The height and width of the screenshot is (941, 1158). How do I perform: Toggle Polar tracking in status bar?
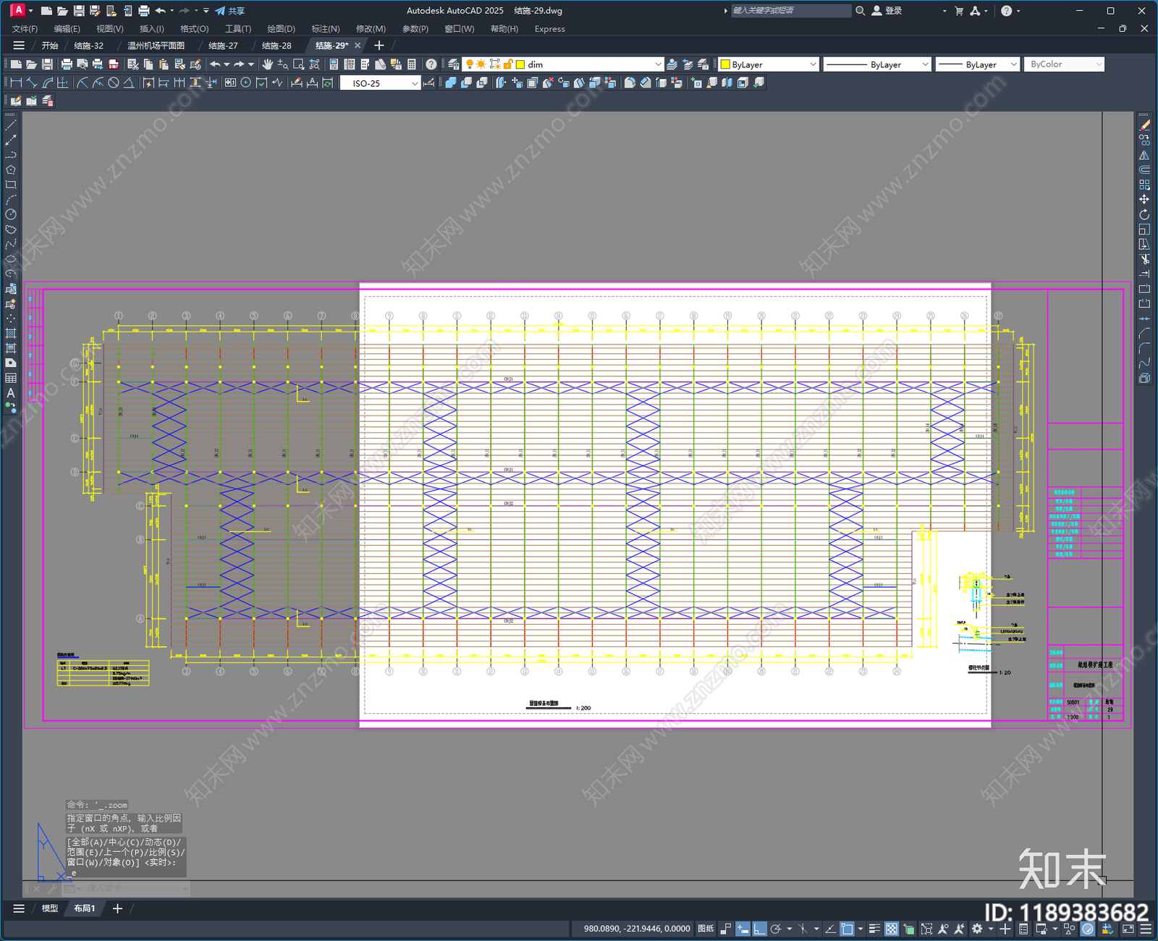(x=776, y=929)
